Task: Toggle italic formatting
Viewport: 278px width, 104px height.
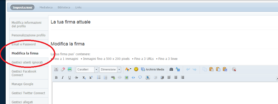Action: point(63,77)
